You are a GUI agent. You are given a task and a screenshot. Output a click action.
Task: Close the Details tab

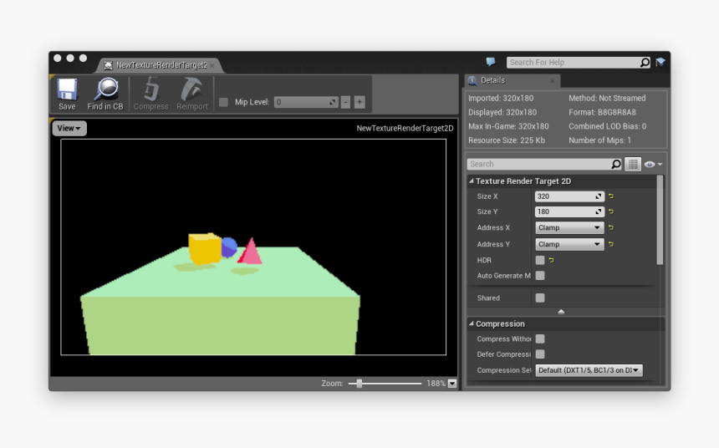[552, 81]
